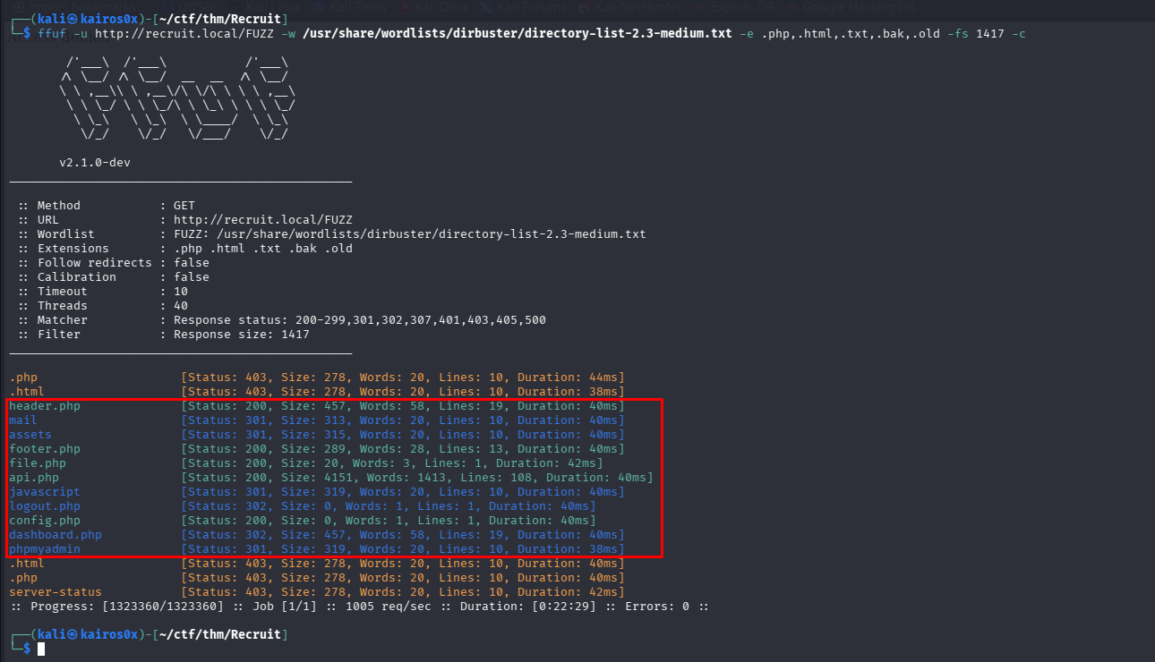
Task: Click the ffuf ASCII art logo
Action: (177, 98)
